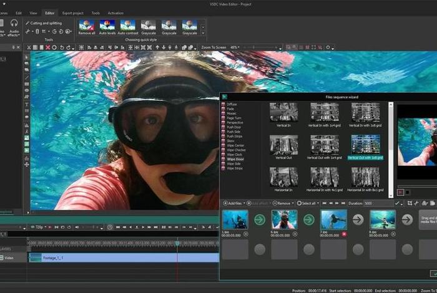Click the transitions list scrollbar down arrow
Image resolution: width=437 pixels, height=293 pixels.
(391, 196)
